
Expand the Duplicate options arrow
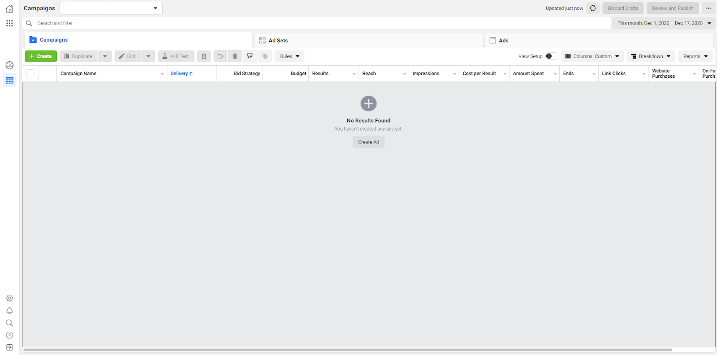(x=105, y=56)
